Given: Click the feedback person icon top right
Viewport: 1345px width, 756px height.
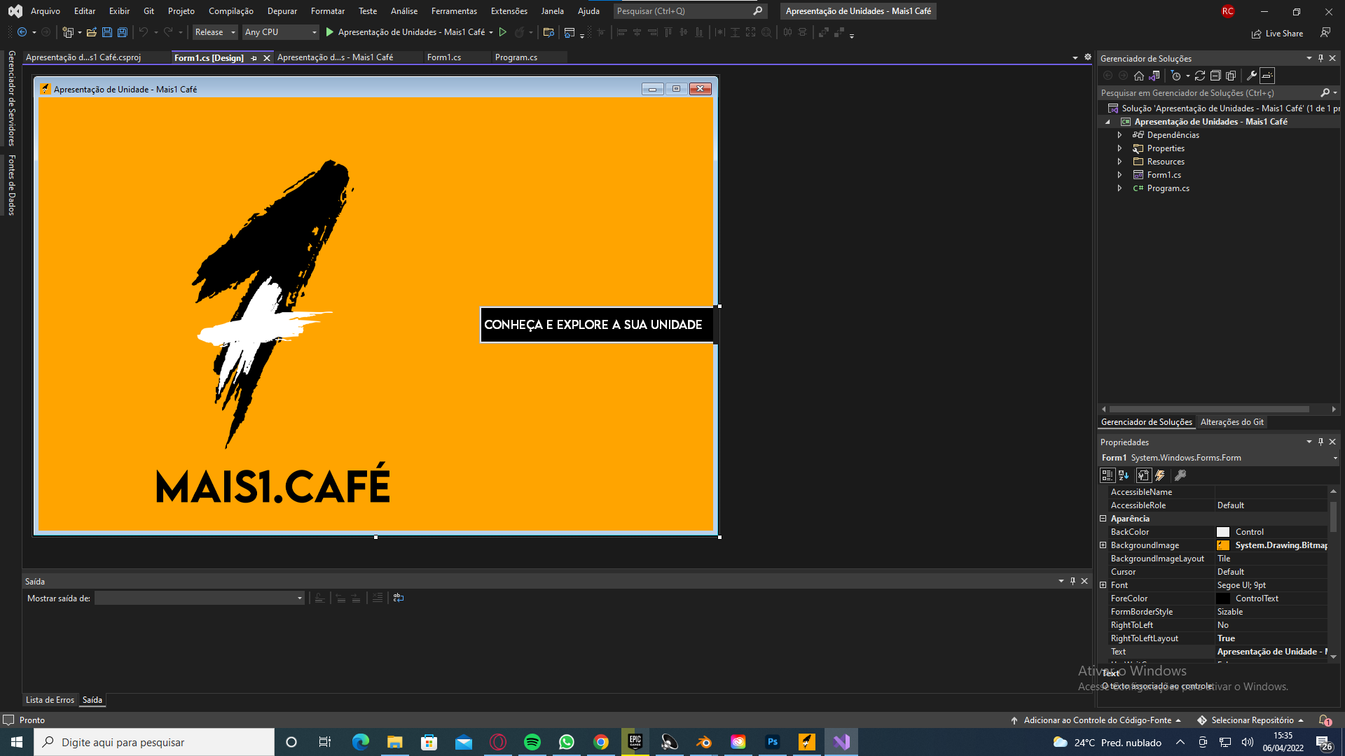Looking at the screenshot, I should pos(1325,33).
